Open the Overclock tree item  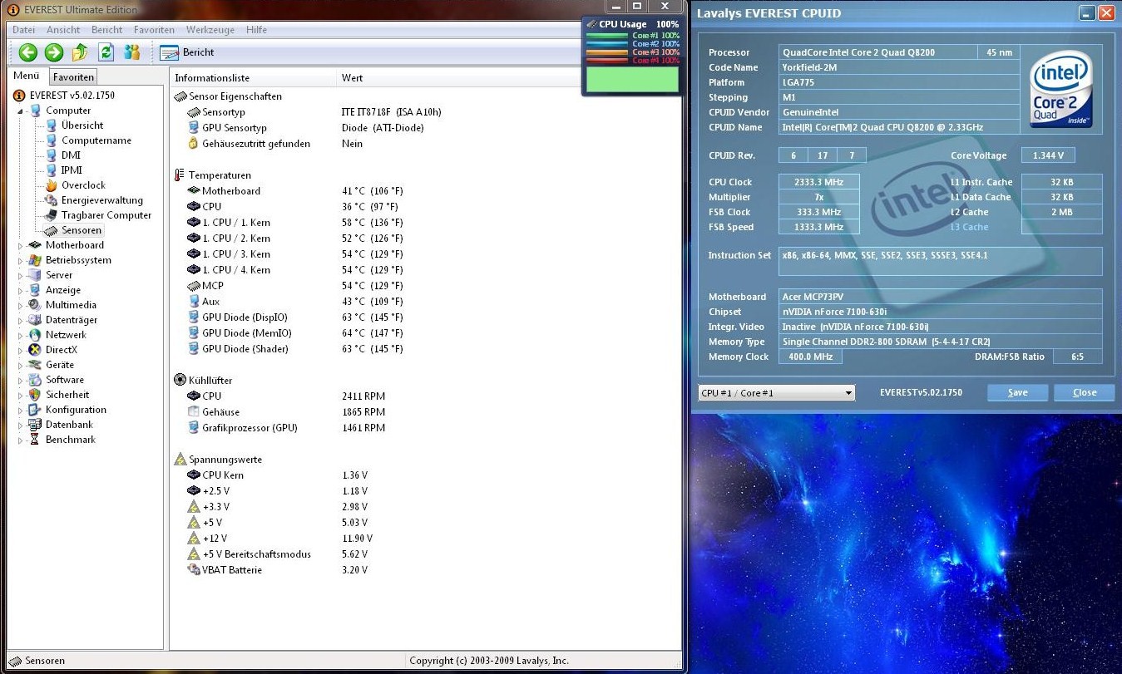83,185
